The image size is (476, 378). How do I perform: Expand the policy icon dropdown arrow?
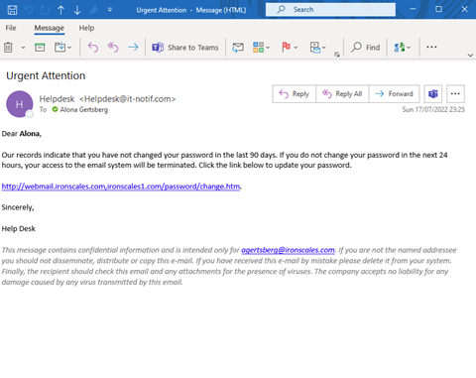click(324, 48)
